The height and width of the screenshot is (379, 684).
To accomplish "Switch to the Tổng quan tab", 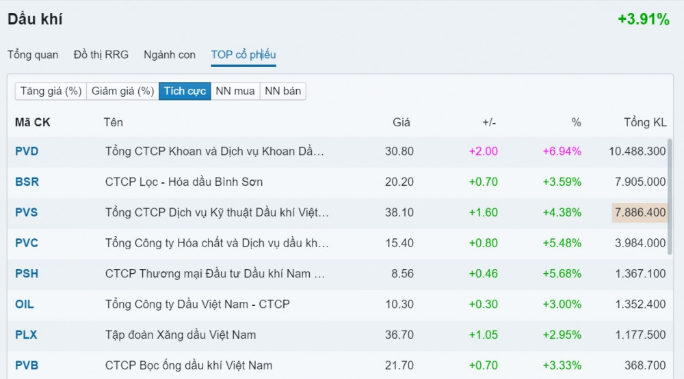I will point(33,55).
